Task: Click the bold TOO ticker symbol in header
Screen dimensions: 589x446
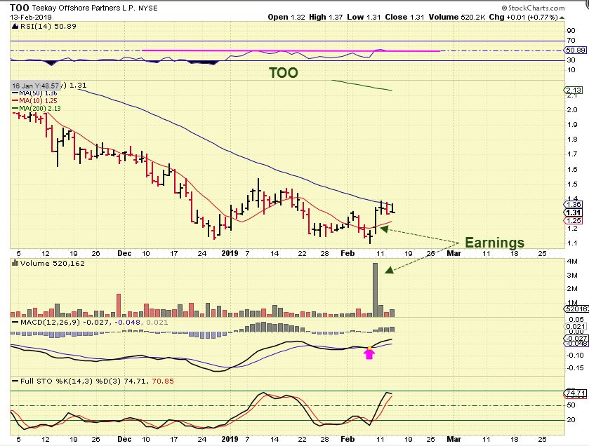Action: 20,8
